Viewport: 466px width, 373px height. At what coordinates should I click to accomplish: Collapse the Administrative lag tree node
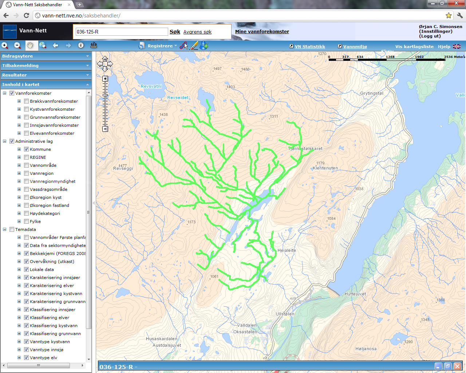5,141
